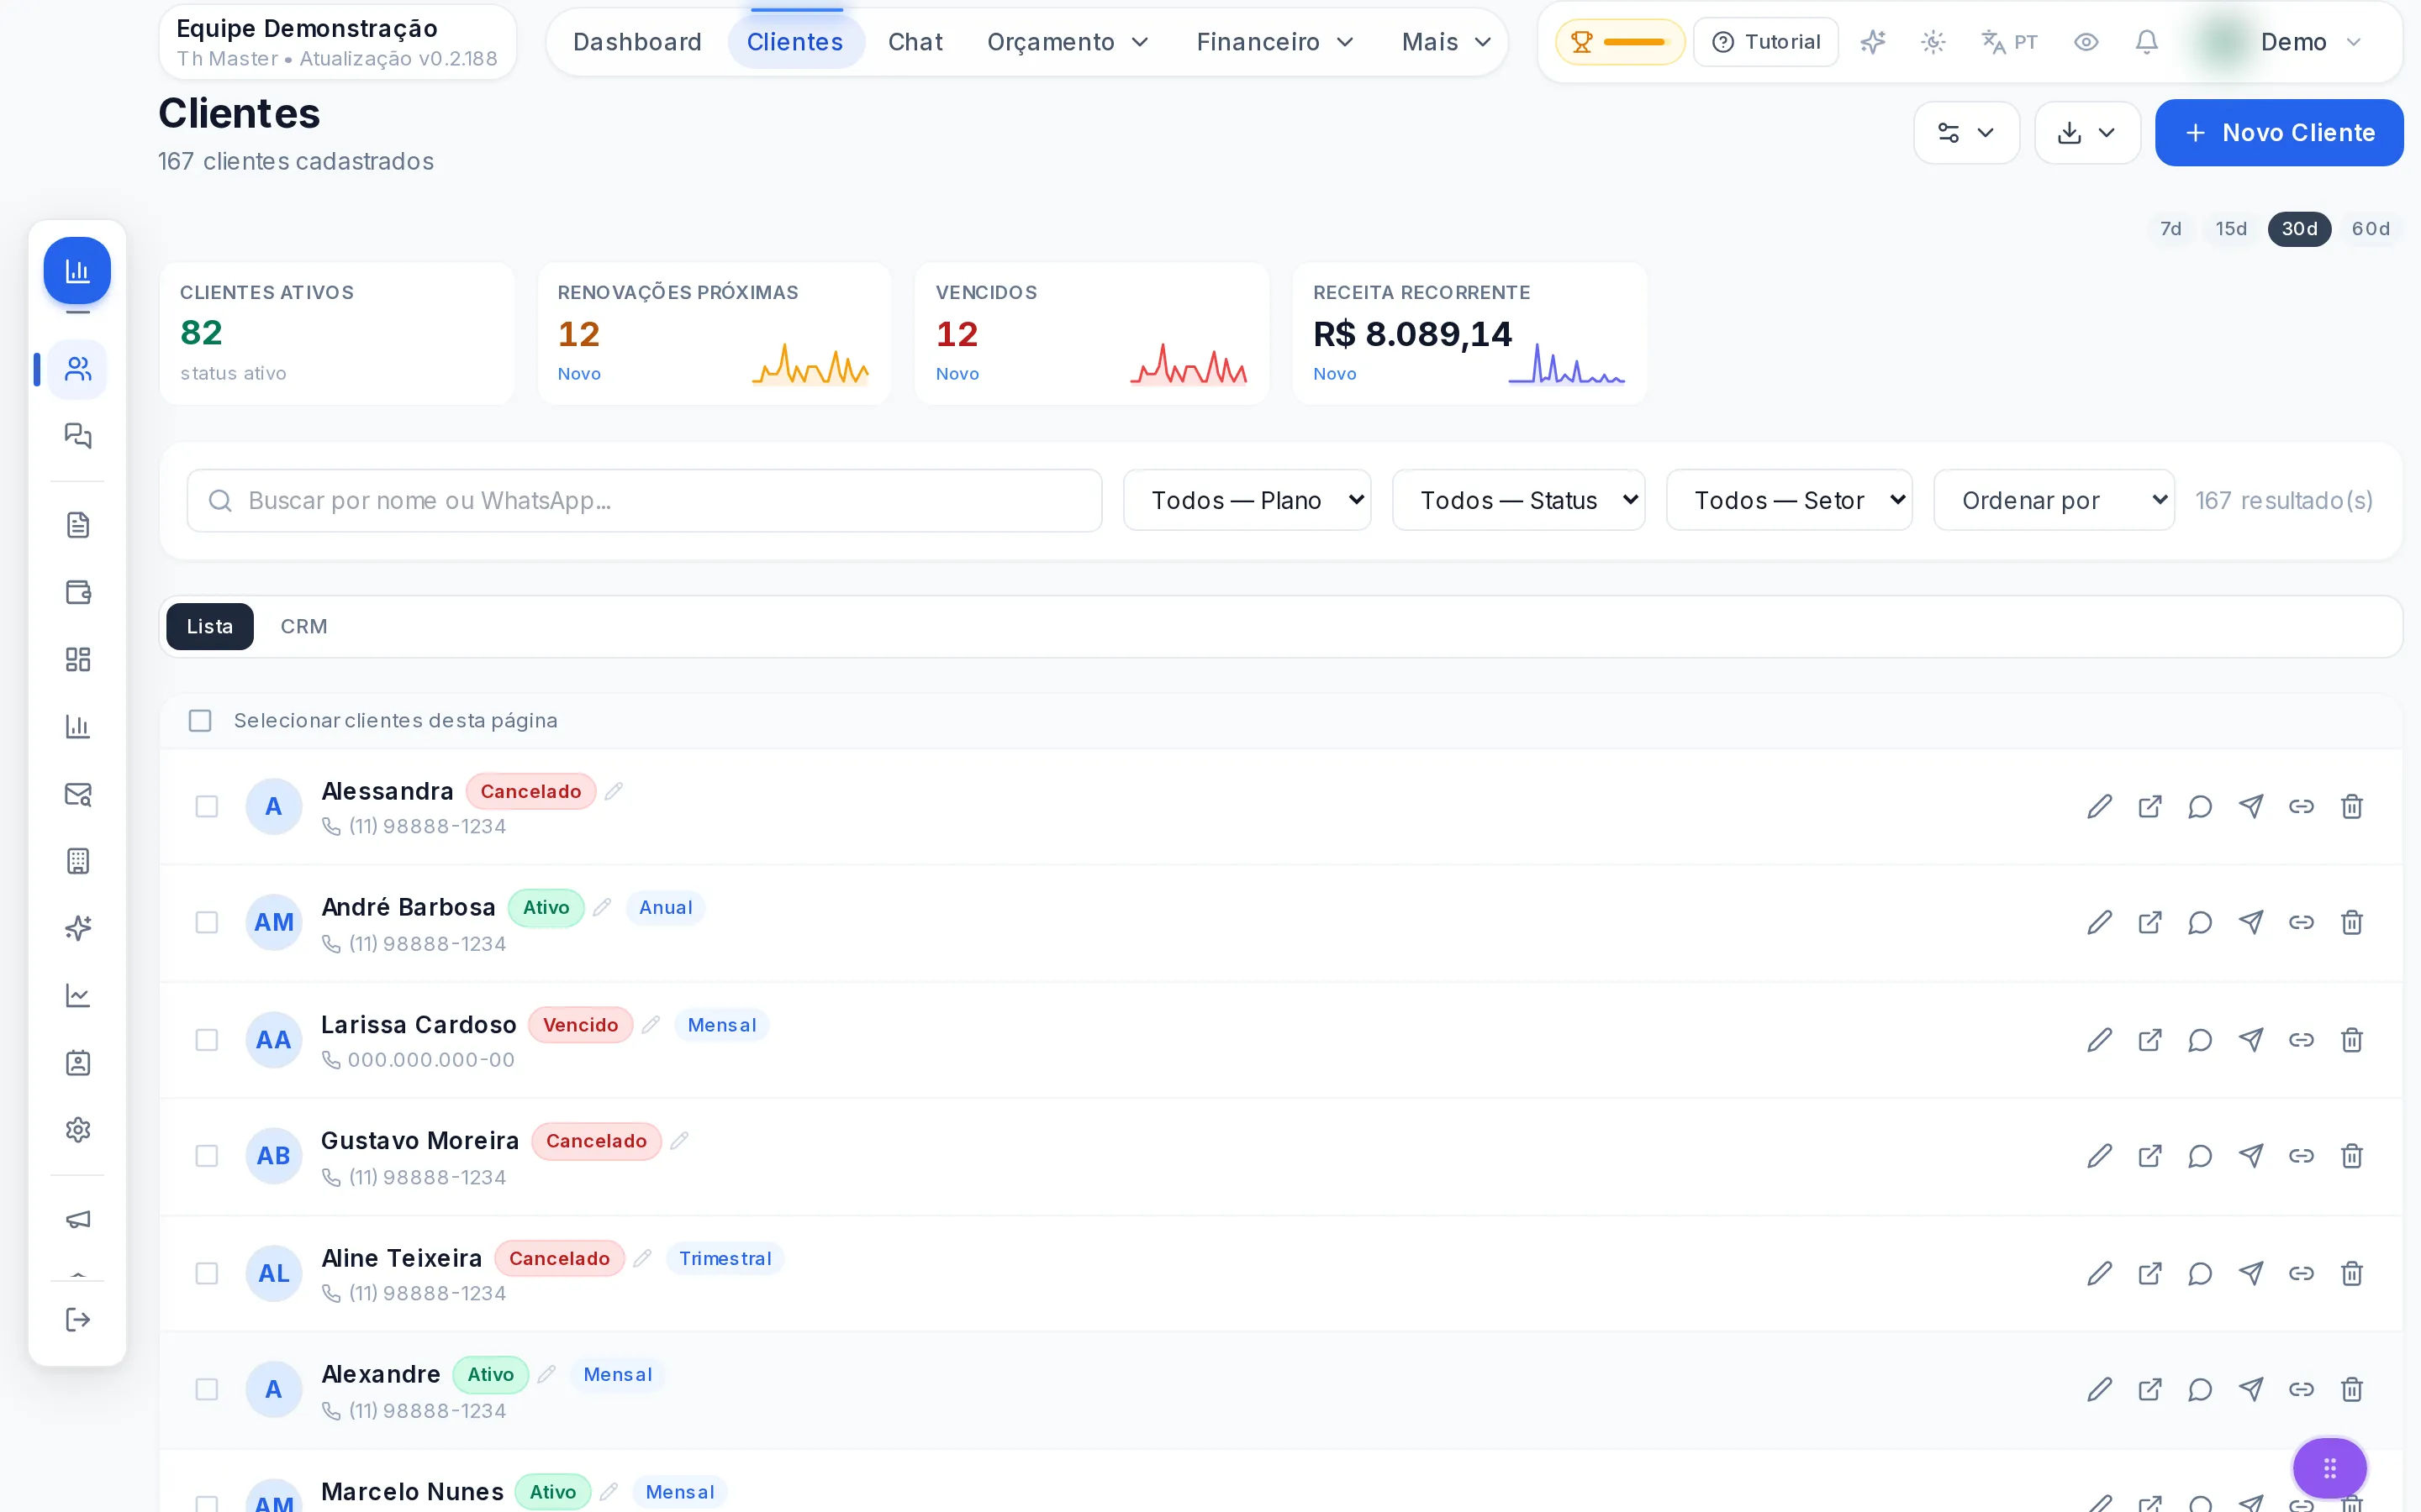Click the blue dashboard chart icon in sidebar
The height and width of the screenshot is (1512, 2421).
[x=77, y=270]
